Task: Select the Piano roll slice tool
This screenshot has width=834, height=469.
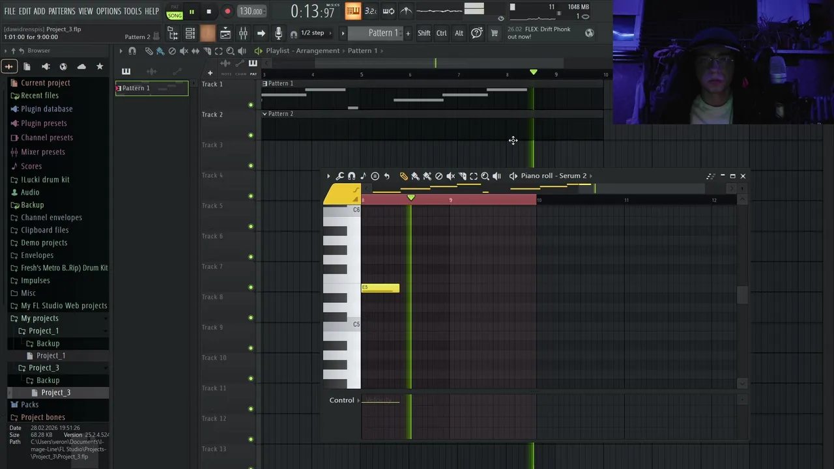Action: point(462,176)
